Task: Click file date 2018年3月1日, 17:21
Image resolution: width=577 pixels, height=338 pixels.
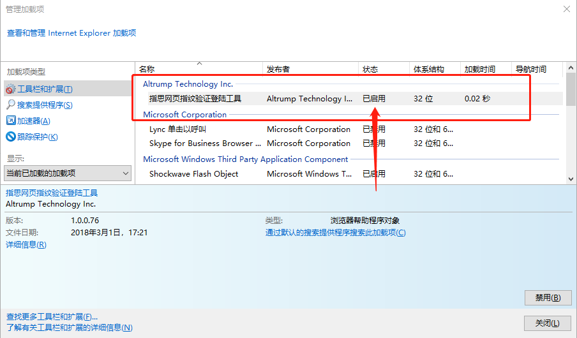Action: pyautogui.click(x=109, y=232)
